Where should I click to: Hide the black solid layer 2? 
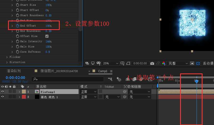pyautogui.click(x=2, y=97)
